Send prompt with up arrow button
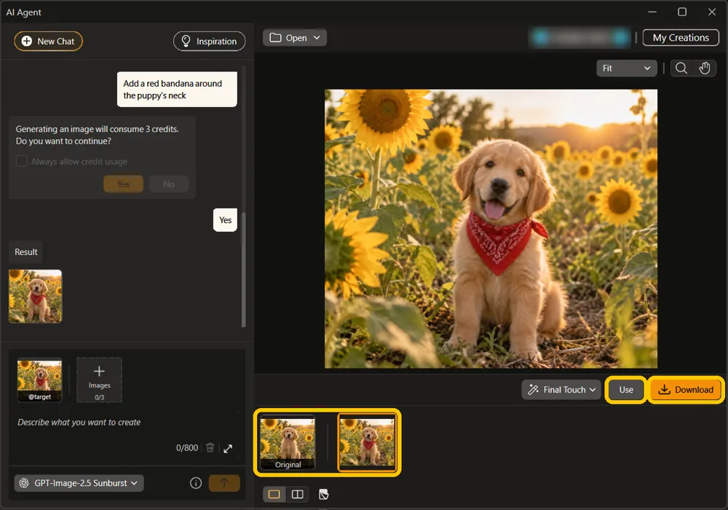Viewport: 728px width, 510px height. click(224, 483)
